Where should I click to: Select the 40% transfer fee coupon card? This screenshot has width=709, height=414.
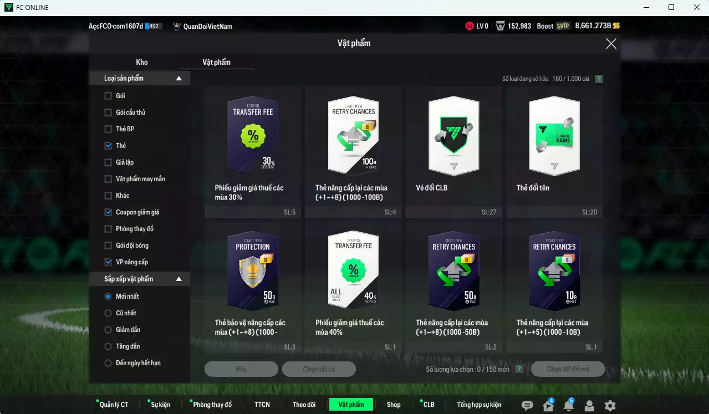[353, 287]
